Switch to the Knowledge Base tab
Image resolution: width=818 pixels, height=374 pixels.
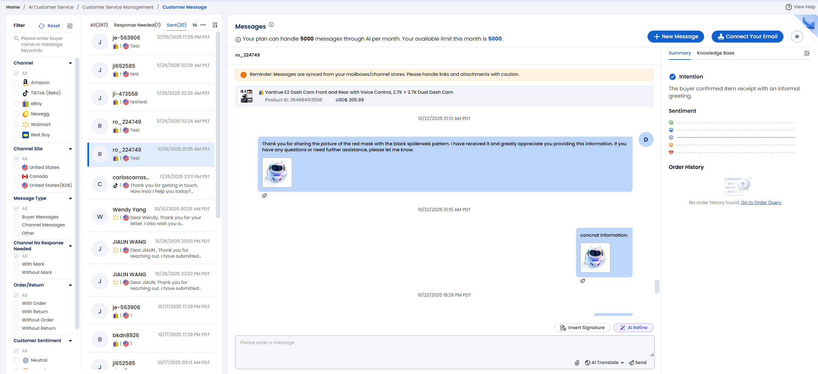[x=715, y=53]
